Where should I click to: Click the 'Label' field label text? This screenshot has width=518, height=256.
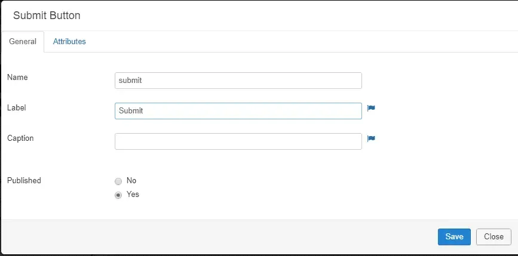[17, 107]
